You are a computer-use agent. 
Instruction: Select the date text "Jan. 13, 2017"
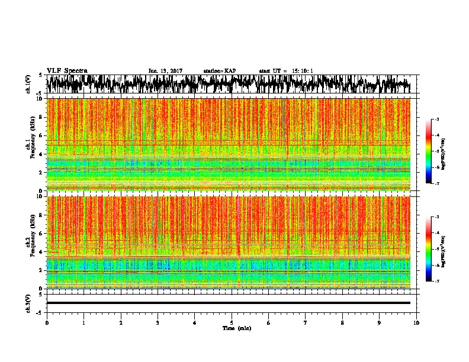click(165, 71)
